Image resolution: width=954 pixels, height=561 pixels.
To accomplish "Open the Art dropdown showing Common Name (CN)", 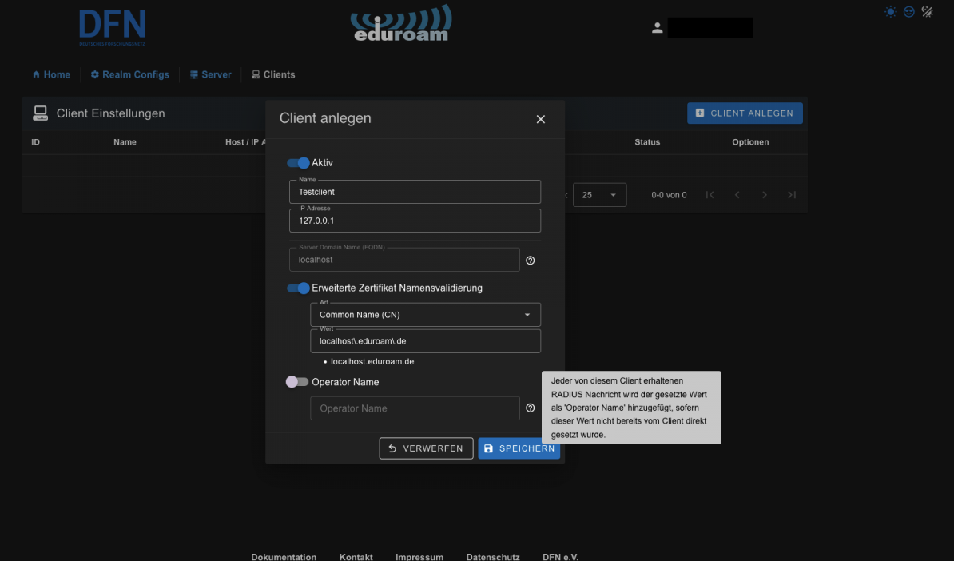I will point(425,315).
